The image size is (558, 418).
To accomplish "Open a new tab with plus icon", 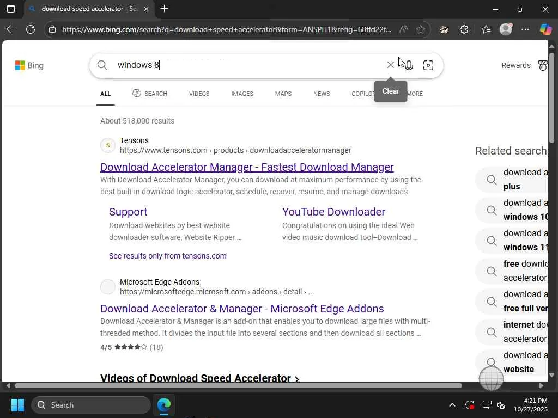I will [164, 9].
